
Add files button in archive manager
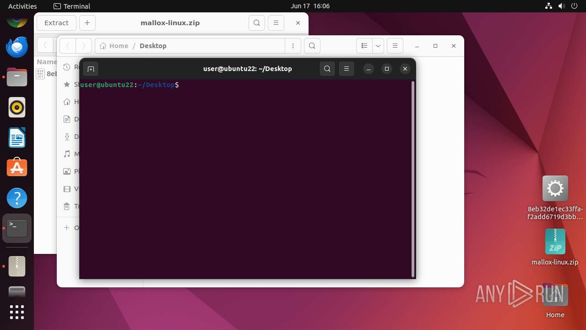click(87, 23)
